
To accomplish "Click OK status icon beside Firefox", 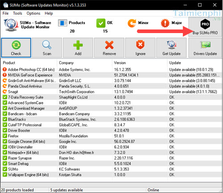I will coord(5,136).
